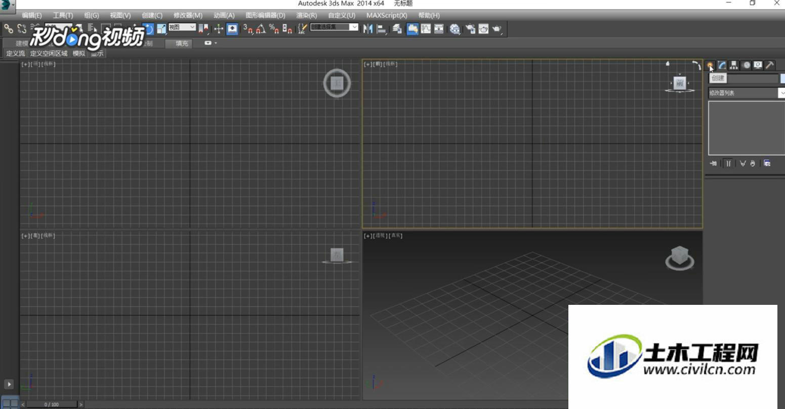Open the 视图 reference coordinate dropdown
The height and width of the screenshot is (409, 785).
point(182,27)
